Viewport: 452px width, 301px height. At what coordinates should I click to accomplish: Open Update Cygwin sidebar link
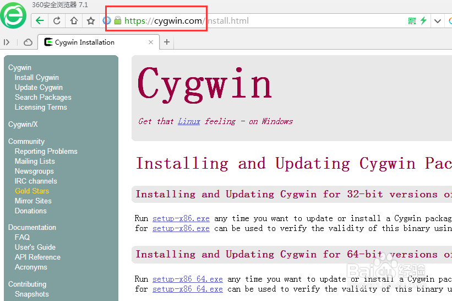point(39,87)
